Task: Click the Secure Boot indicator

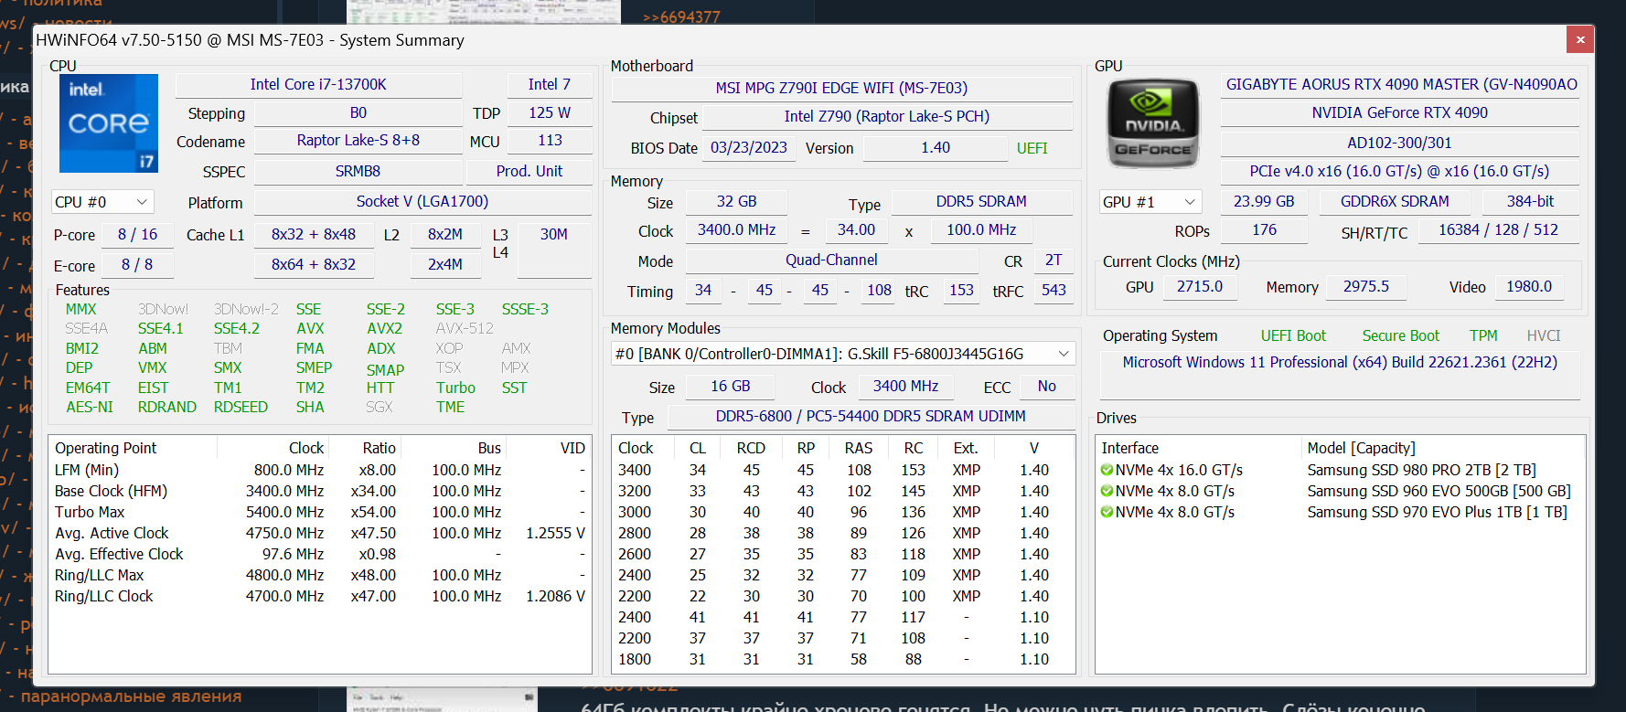Action: 1400,336
